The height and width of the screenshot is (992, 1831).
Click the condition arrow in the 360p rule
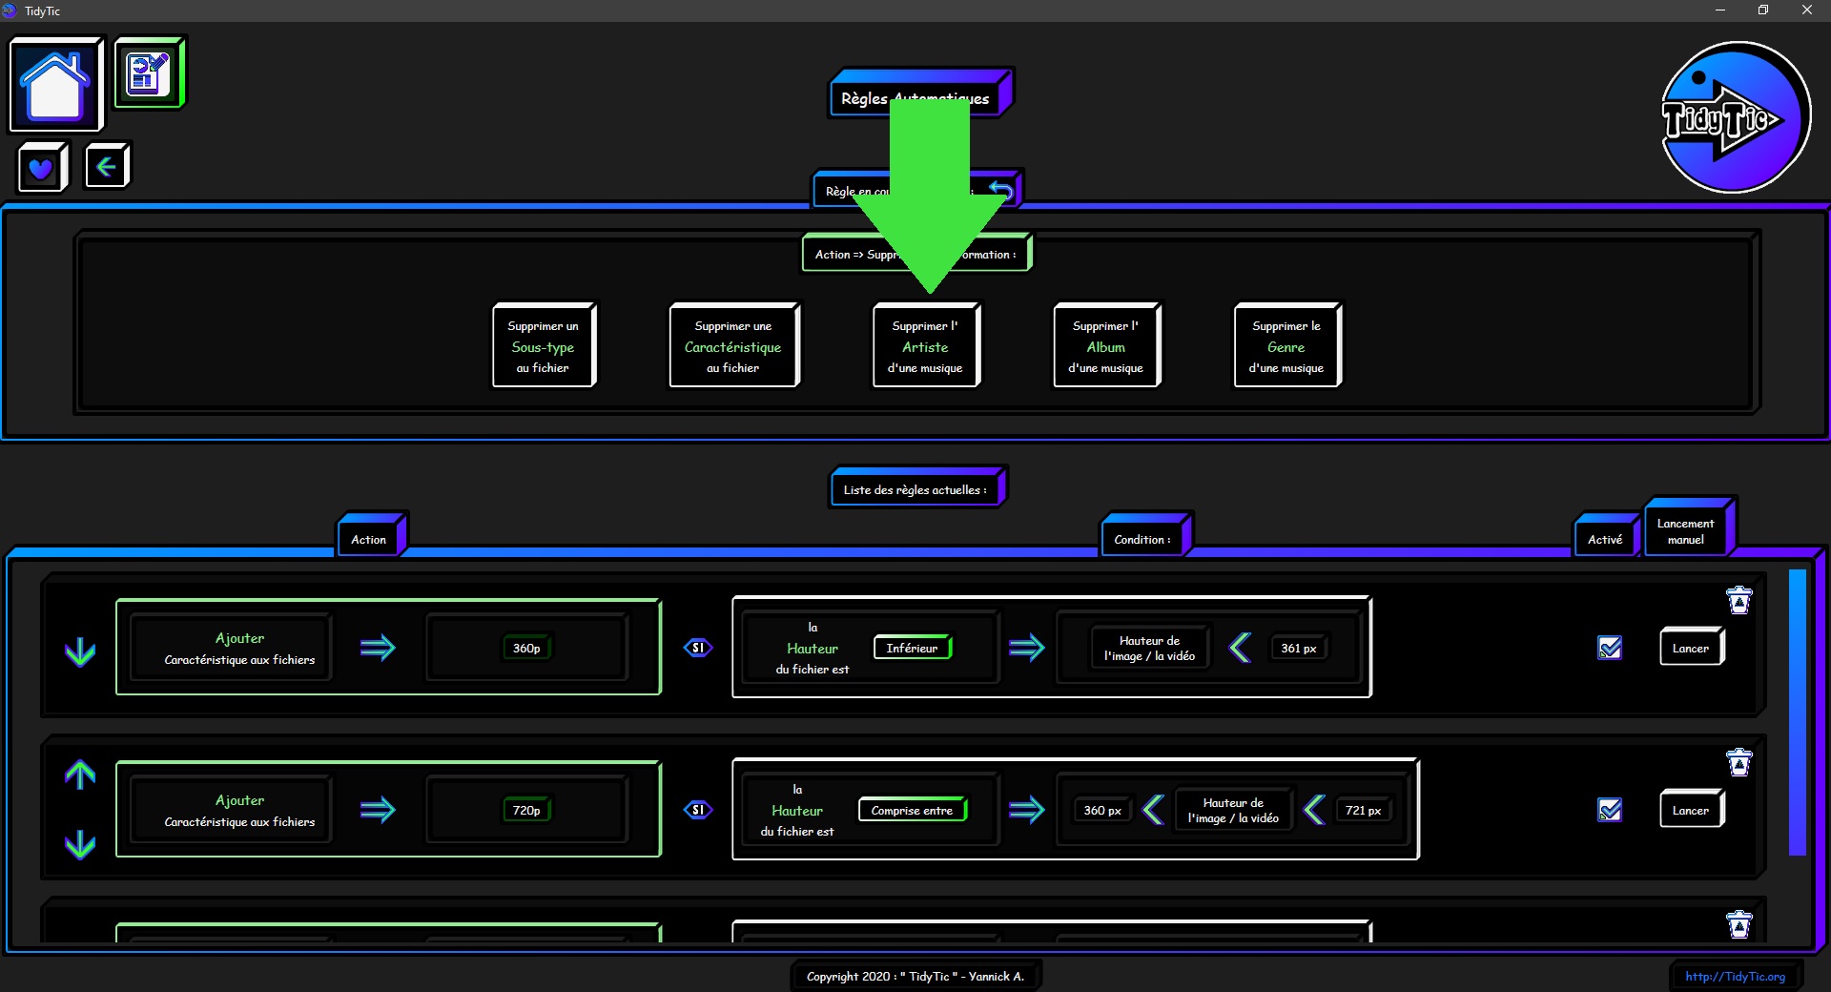(1026, 648)
